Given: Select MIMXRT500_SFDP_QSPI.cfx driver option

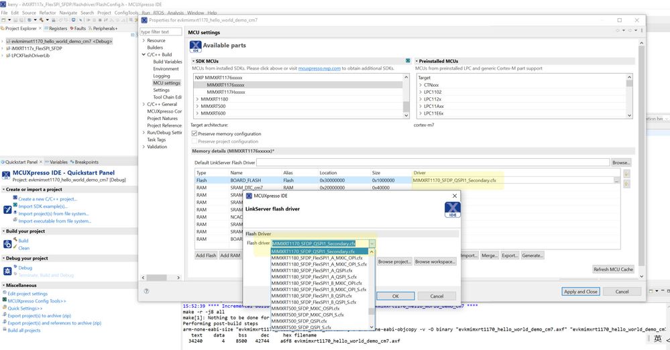Looking at the screenshot, I should pyautogui.click(x=299, y=321).
